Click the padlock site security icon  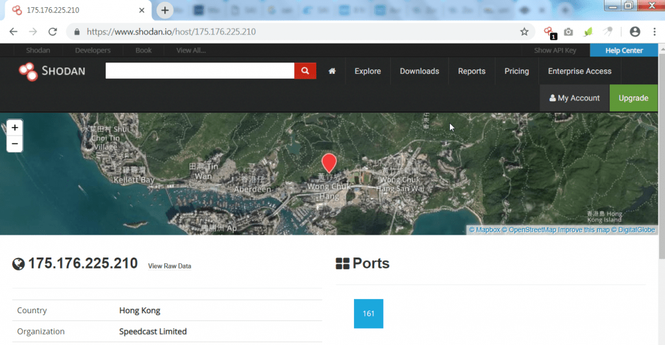[77, 32]
